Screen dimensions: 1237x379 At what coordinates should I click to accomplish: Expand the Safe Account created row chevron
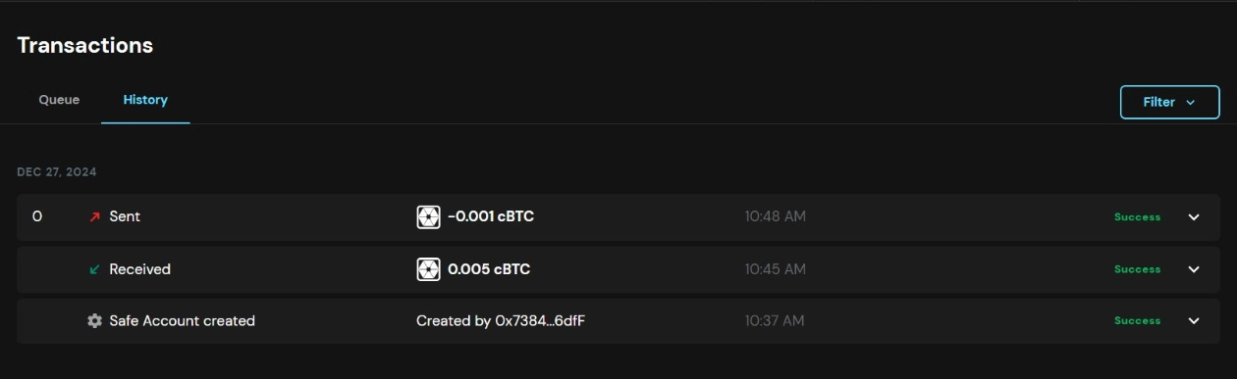point(1194,321)
